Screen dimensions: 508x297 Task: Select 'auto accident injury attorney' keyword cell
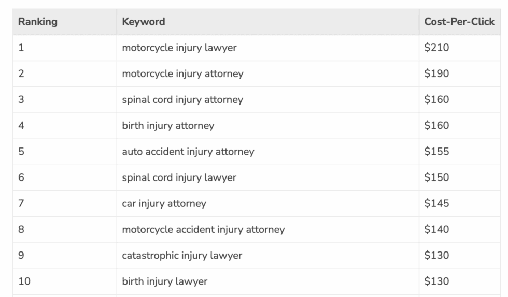(188, 152)
